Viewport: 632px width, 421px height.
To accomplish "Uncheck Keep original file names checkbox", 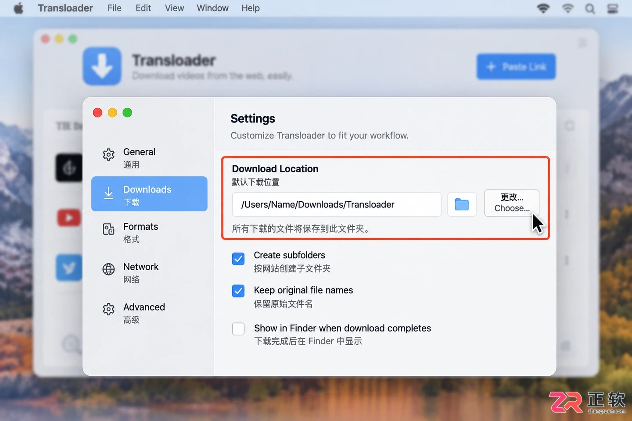I will (238, 291).
